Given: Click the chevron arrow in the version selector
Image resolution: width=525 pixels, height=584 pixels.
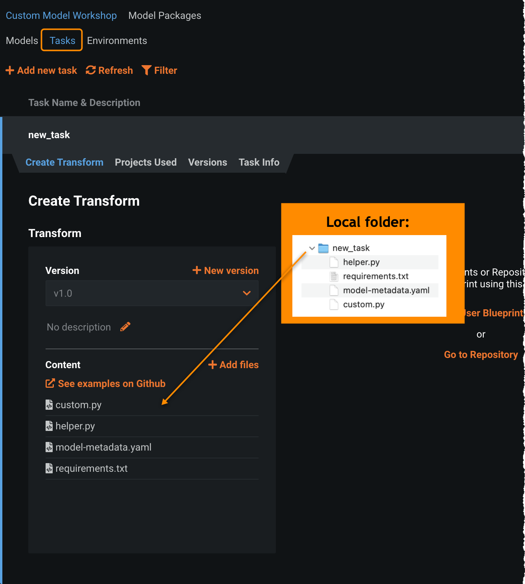Looking at the screenshot, I should click(247, 293).
